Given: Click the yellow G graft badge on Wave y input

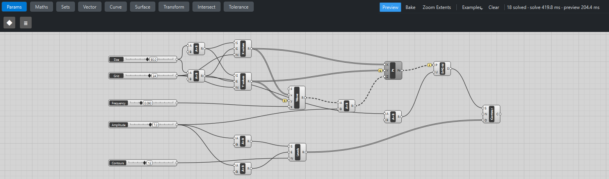Looking at the screenshot, I should 285,100.
